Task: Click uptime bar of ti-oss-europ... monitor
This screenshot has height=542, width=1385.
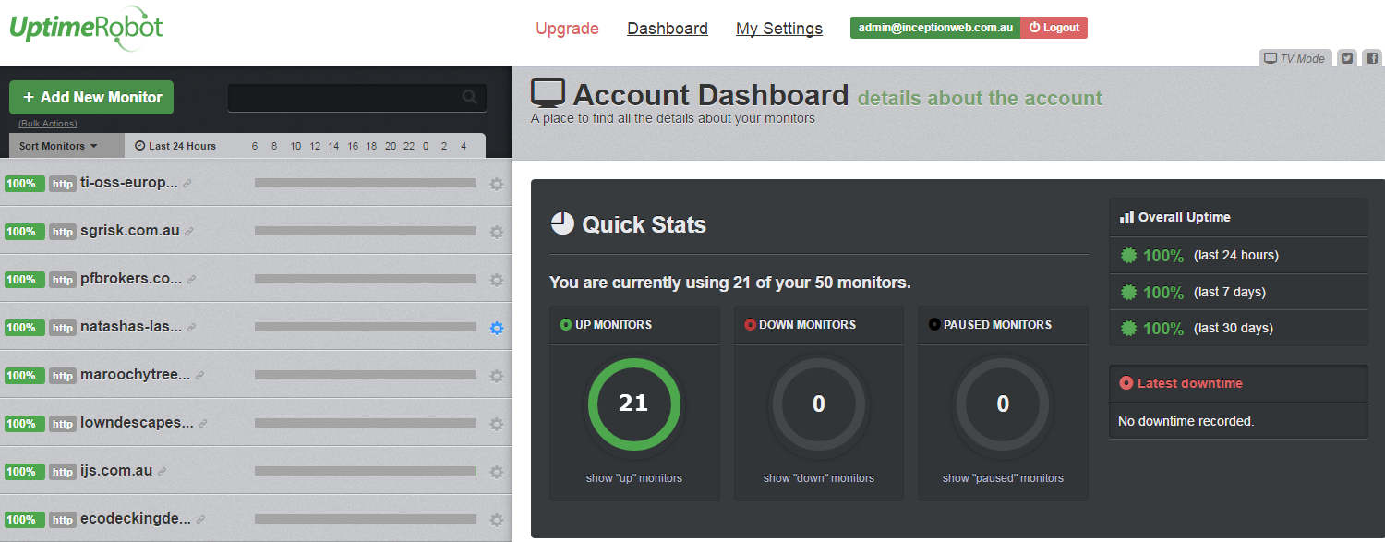Action: click(366, 184)
